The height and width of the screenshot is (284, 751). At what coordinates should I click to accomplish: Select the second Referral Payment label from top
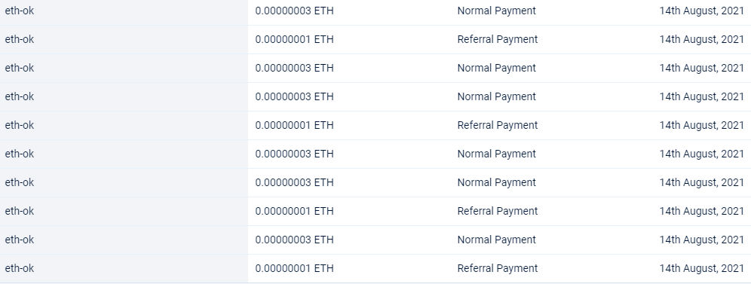(497, 125)
